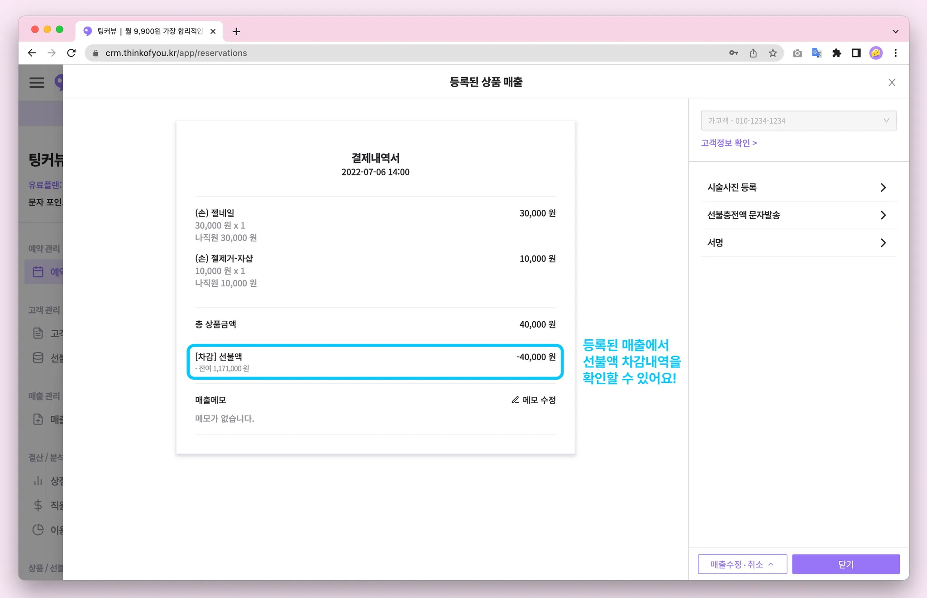The width and height of the screenshot is (927, 598).
Task: Open the browser extensions puzzle icon
Action: [x=836, y=53]
